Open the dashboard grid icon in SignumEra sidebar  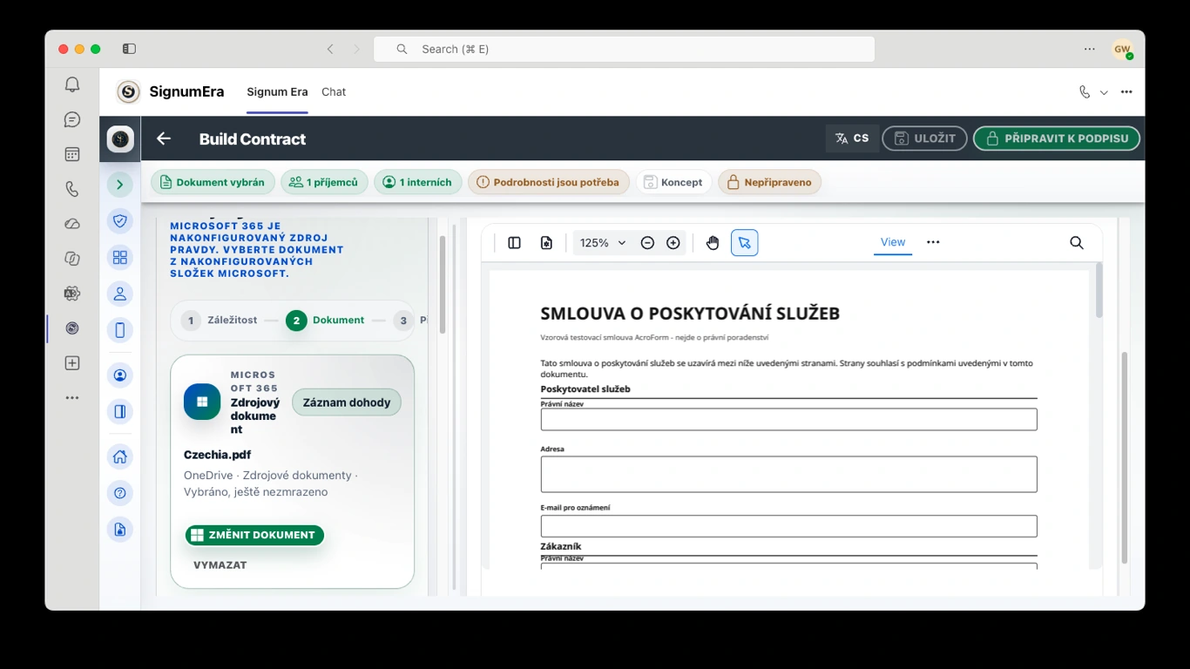click(x=120, y=257)
